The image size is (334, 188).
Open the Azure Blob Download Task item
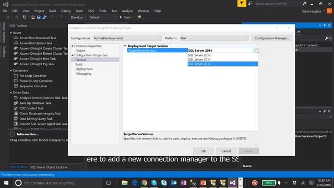[x=38, y=38]
